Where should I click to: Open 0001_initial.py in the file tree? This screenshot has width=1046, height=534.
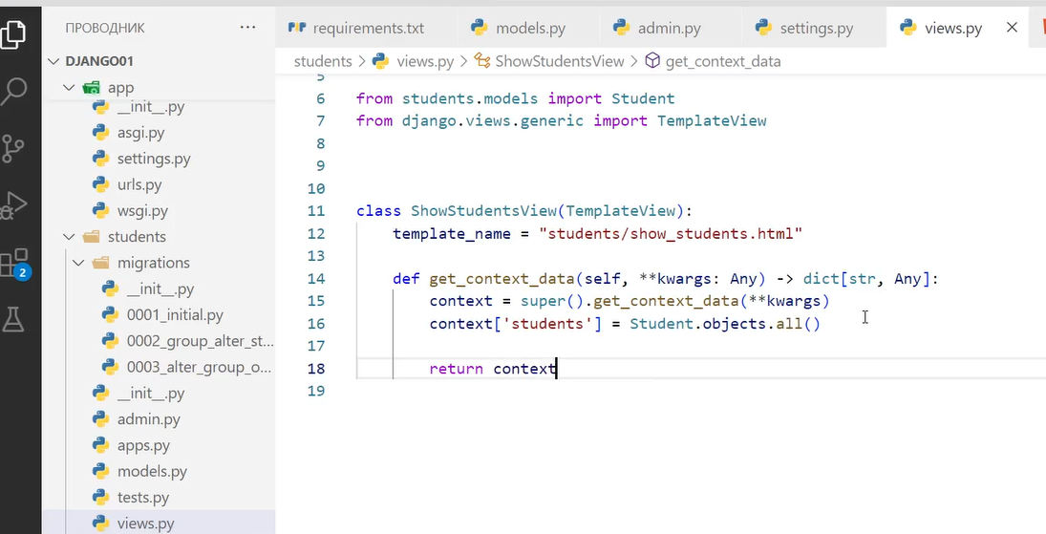[x=175, y=315]
